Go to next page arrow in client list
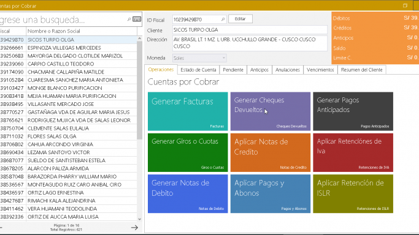The height and width of the screenshot is (235, 419). [135, 228]
